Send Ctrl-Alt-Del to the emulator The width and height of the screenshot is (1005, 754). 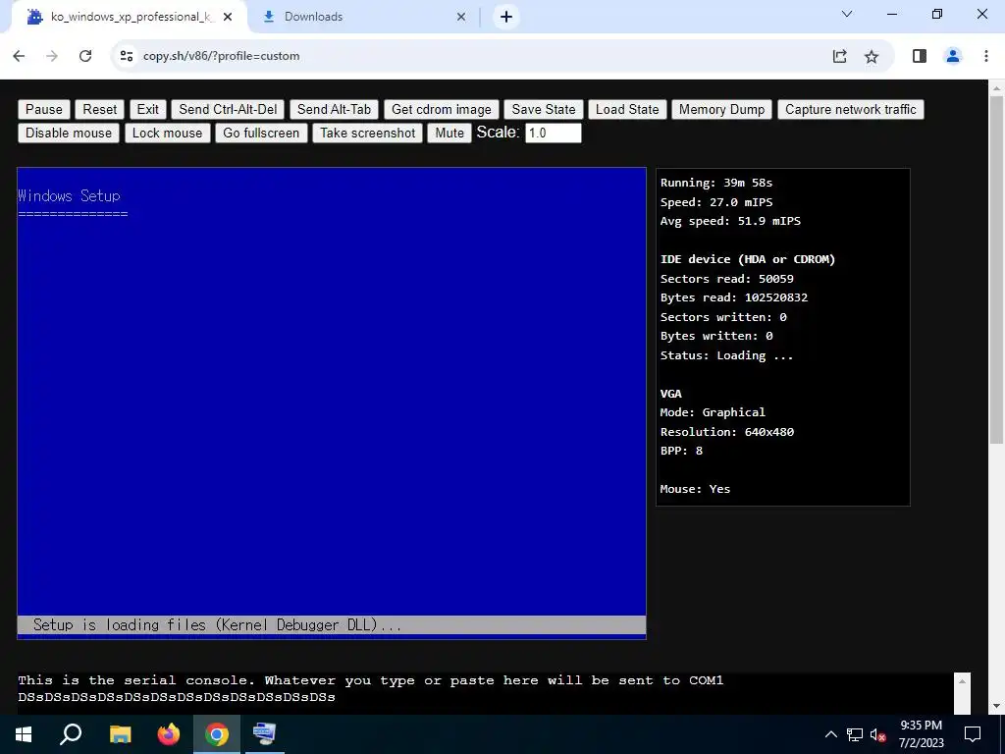click(x=228, y=109)
